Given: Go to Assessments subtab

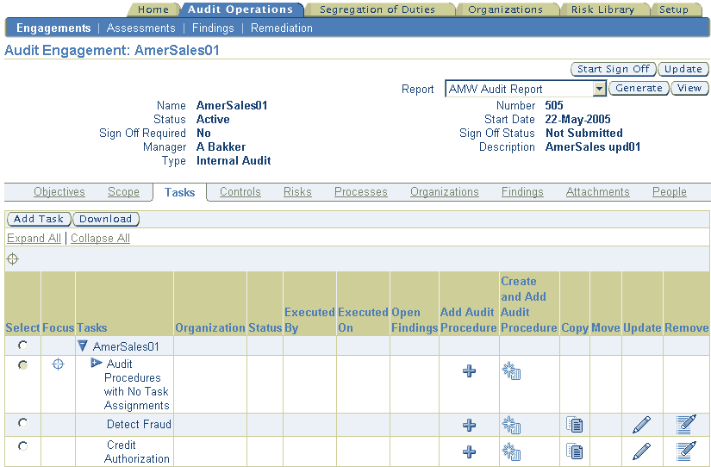Looking at the screenshot, I should 141,28.
